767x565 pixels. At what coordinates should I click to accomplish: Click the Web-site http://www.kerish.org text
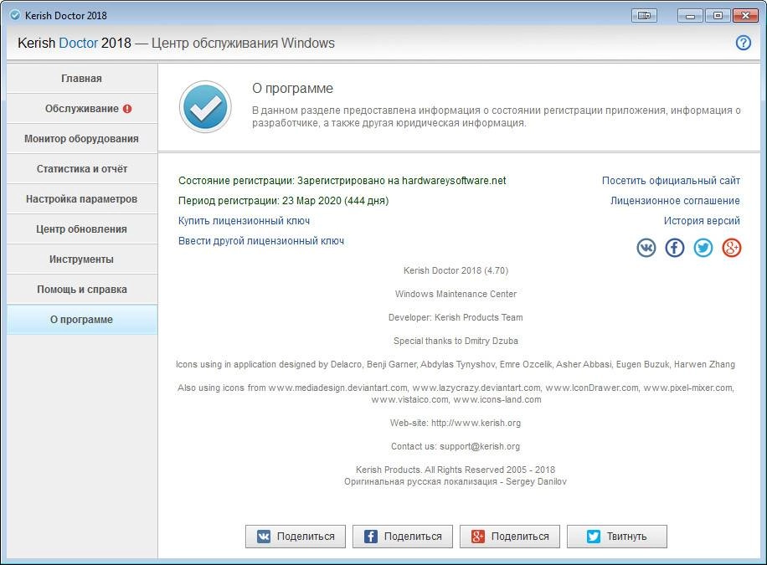[x=456, y=423]
